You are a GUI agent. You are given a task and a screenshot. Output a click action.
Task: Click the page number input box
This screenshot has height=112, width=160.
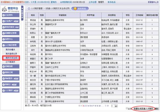coord(113,106)
